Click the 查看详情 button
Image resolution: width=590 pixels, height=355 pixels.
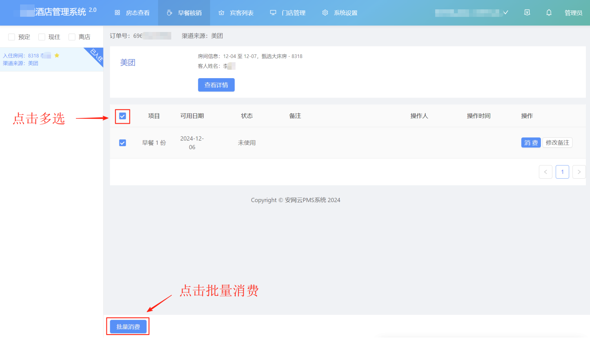click(x=216, y=85)
